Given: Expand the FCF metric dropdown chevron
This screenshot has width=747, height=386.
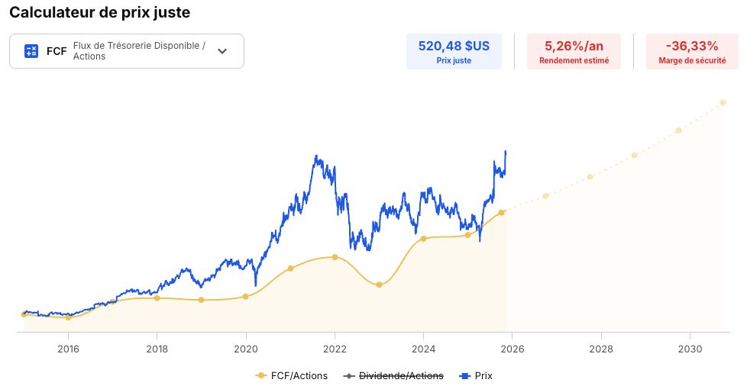Looking at the screenshot, I should (x=222, y=51).
